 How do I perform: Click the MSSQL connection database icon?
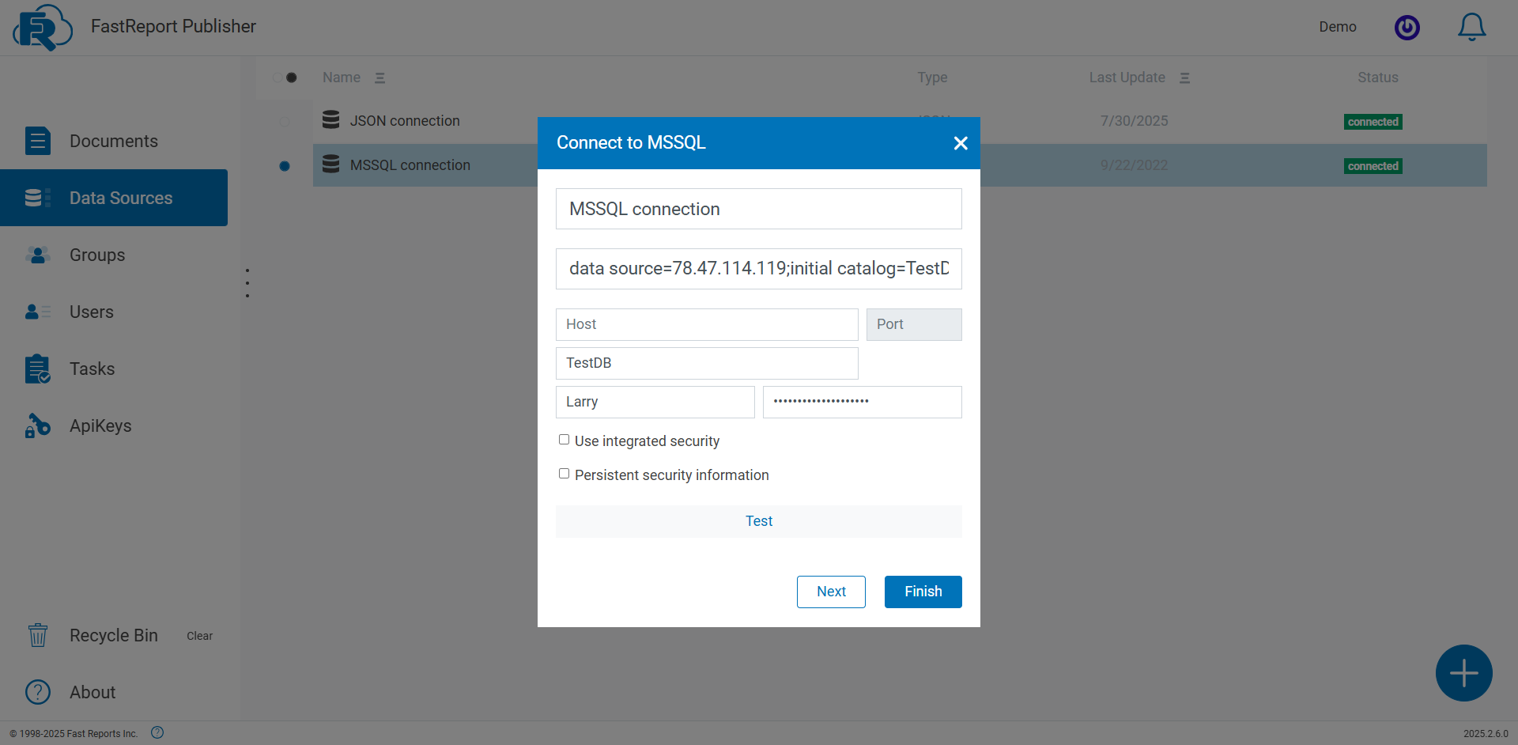coord(331,164)
